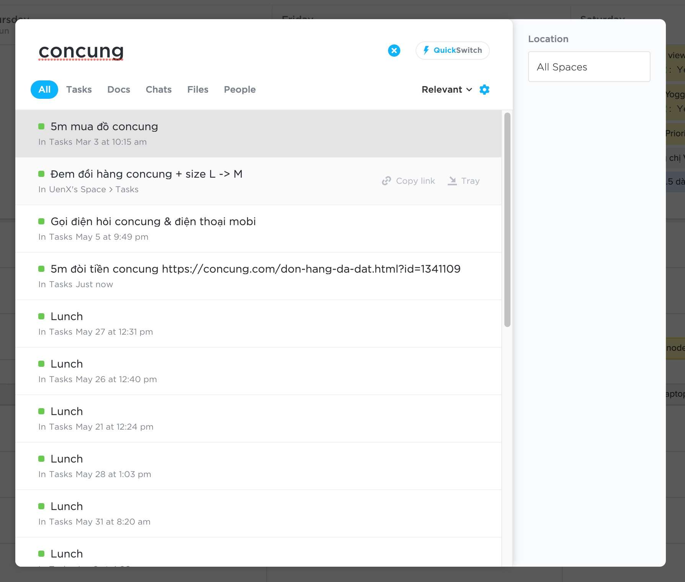Switch to the People tab
Image resolution: width=685 pixels, height=582 pixels.
coord(240,90)
